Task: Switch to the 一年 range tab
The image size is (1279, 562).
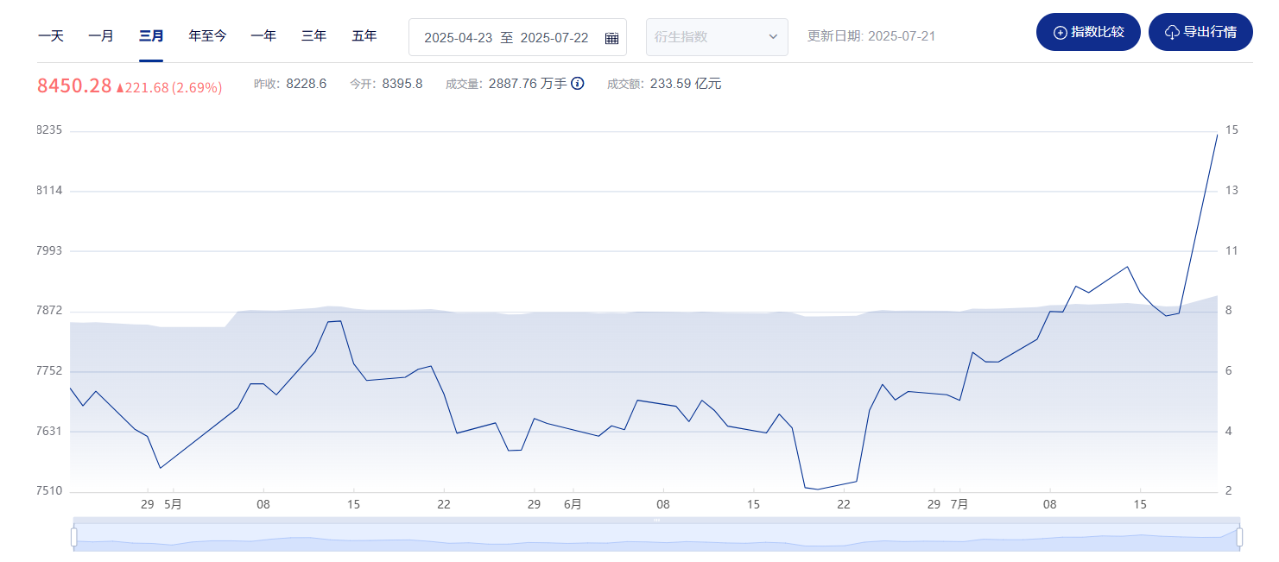Action: pos(263,36)
